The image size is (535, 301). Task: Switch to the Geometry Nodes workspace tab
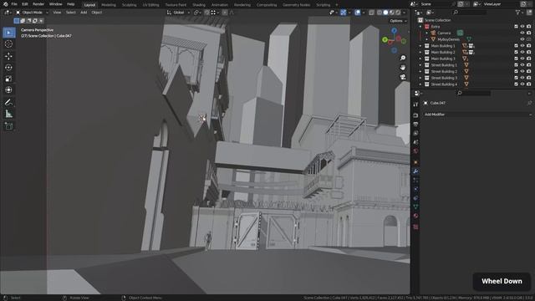(x=296, y=5)
